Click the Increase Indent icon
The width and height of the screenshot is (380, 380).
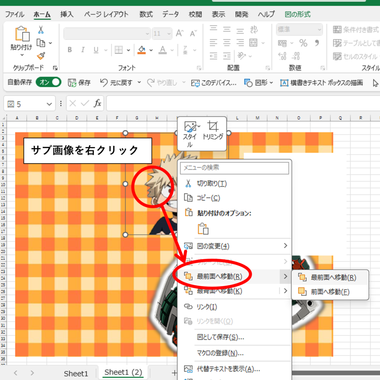[227, 56]
